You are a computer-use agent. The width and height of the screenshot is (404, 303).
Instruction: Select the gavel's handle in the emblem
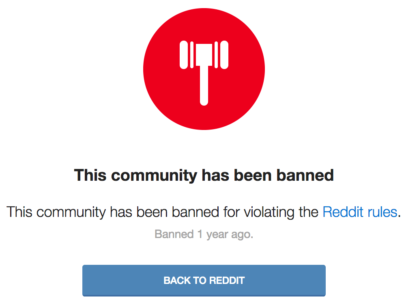coord(204,86)
